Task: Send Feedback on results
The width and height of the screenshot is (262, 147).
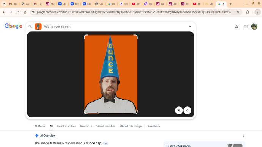Action: click(154, 126)
